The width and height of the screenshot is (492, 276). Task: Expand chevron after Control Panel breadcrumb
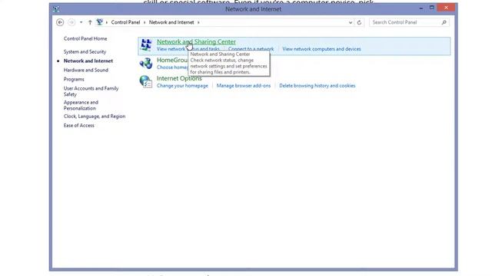coord(145,22)
